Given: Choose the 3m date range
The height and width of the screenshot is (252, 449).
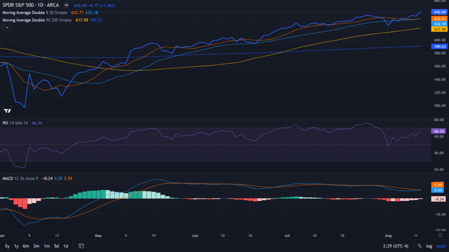Looking at the screenshot, I should (36, 246).
